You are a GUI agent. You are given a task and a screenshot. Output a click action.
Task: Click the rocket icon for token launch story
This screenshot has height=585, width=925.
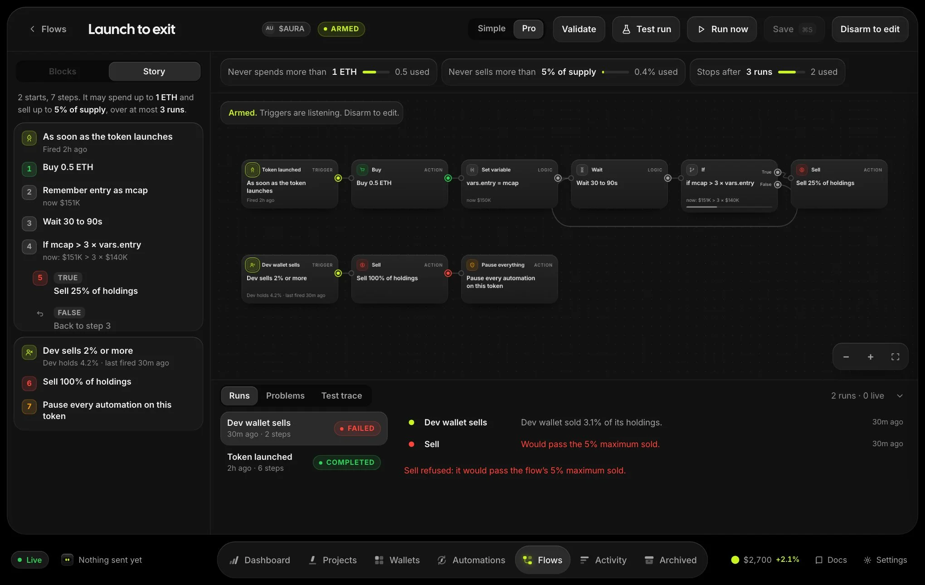[29, 138]
